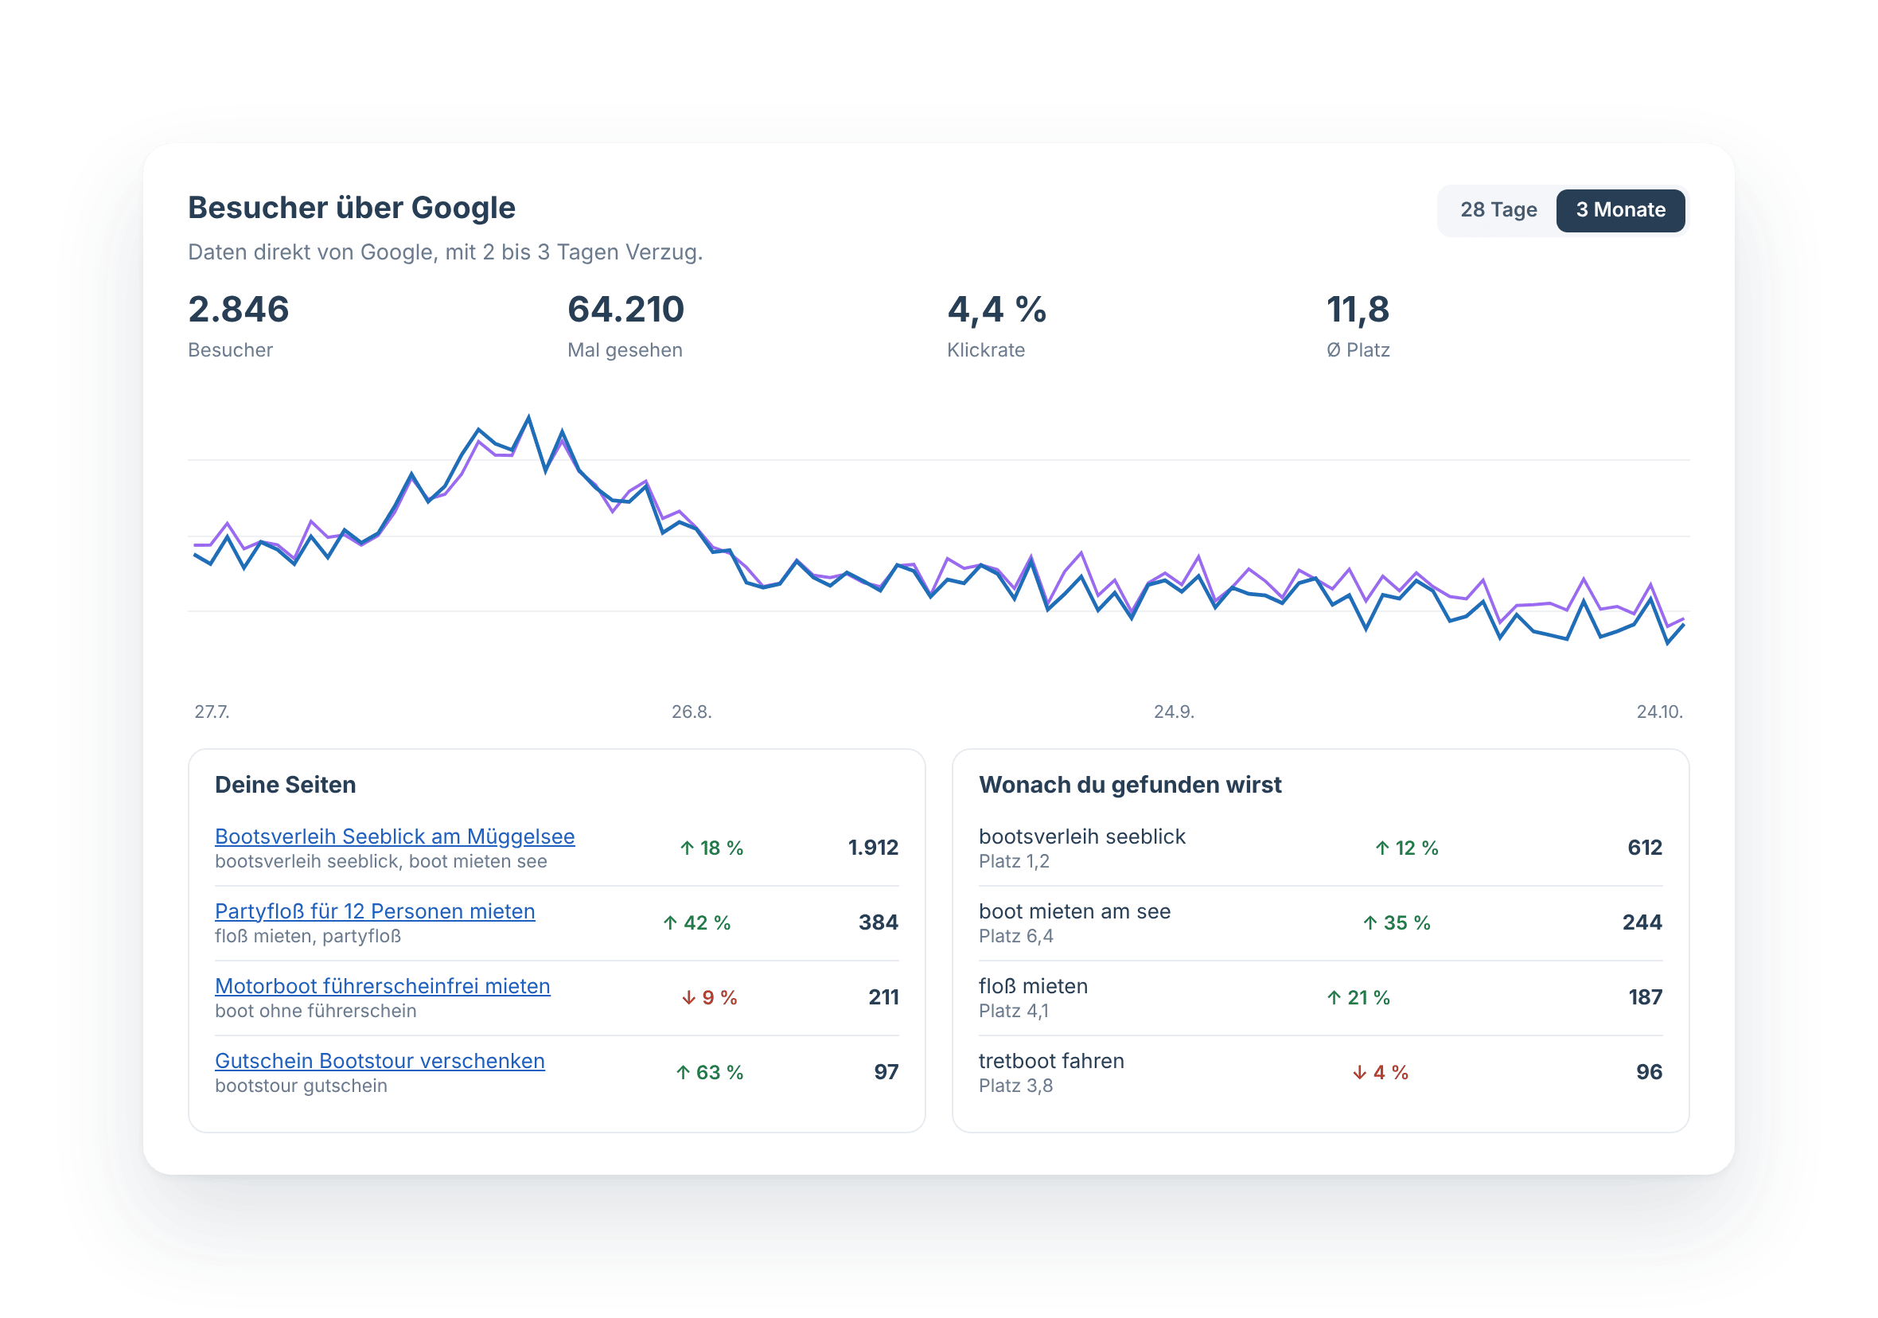
Task: Open Bootsverleih Seeblick am Müggelsee page link
Action: (395, 836)
